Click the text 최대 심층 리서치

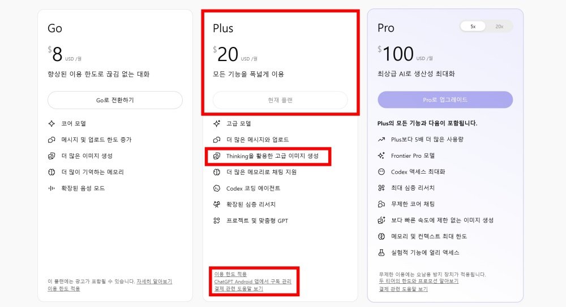413,188
